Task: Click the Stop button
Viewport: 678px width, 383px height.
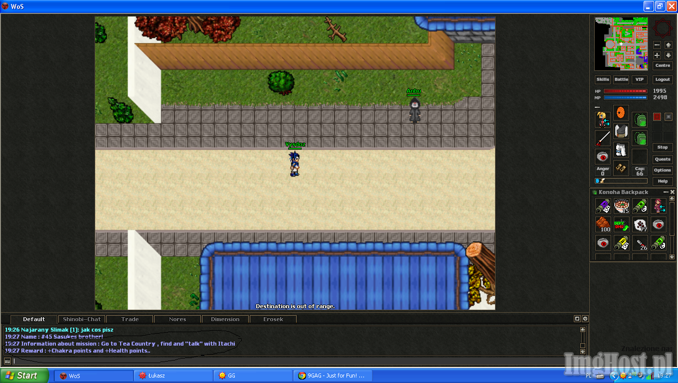Action: click(x=663, y=147)
